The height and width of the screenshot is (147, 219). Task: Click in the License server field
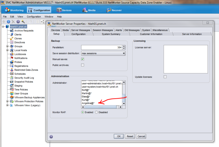(185, 59)
